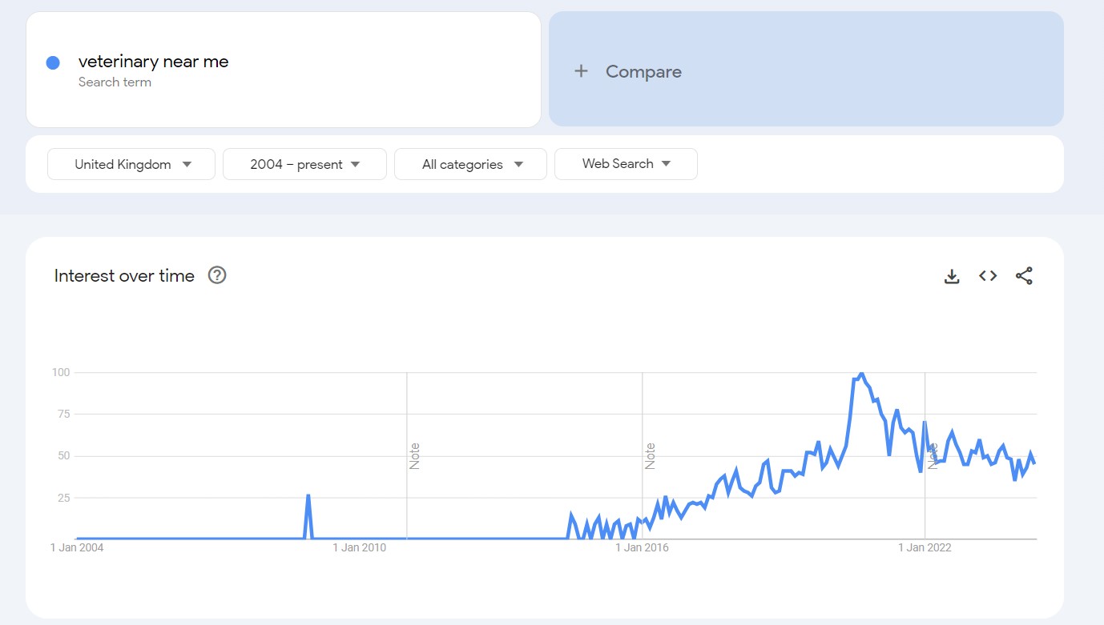Click the blue dot beside search term

pos(53,63)
